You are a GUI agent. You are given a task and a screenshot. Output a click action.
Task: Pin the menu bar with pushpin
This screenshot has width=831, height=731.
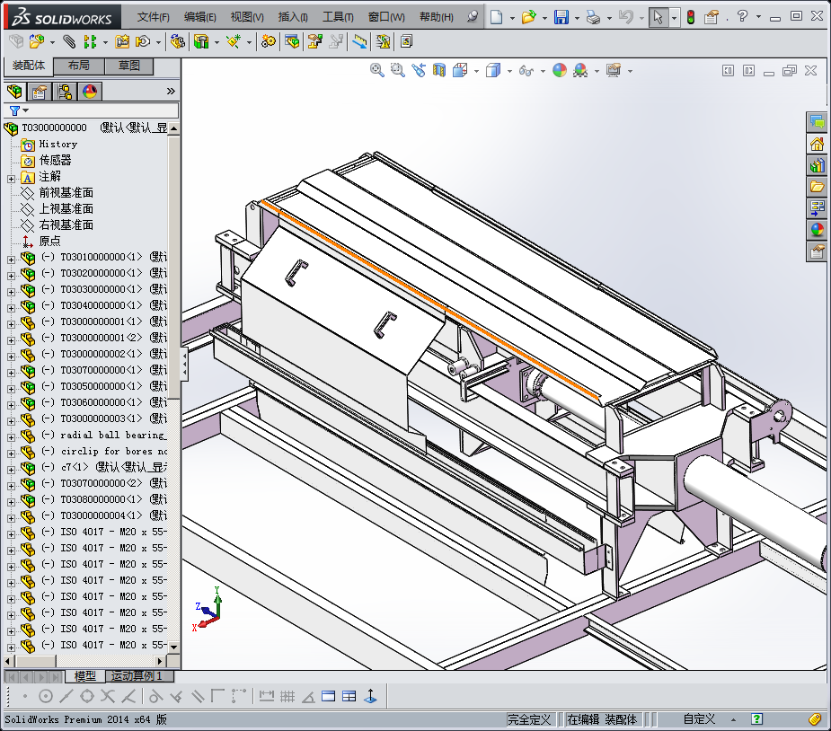pyautogui.click(x=473, y=17)
